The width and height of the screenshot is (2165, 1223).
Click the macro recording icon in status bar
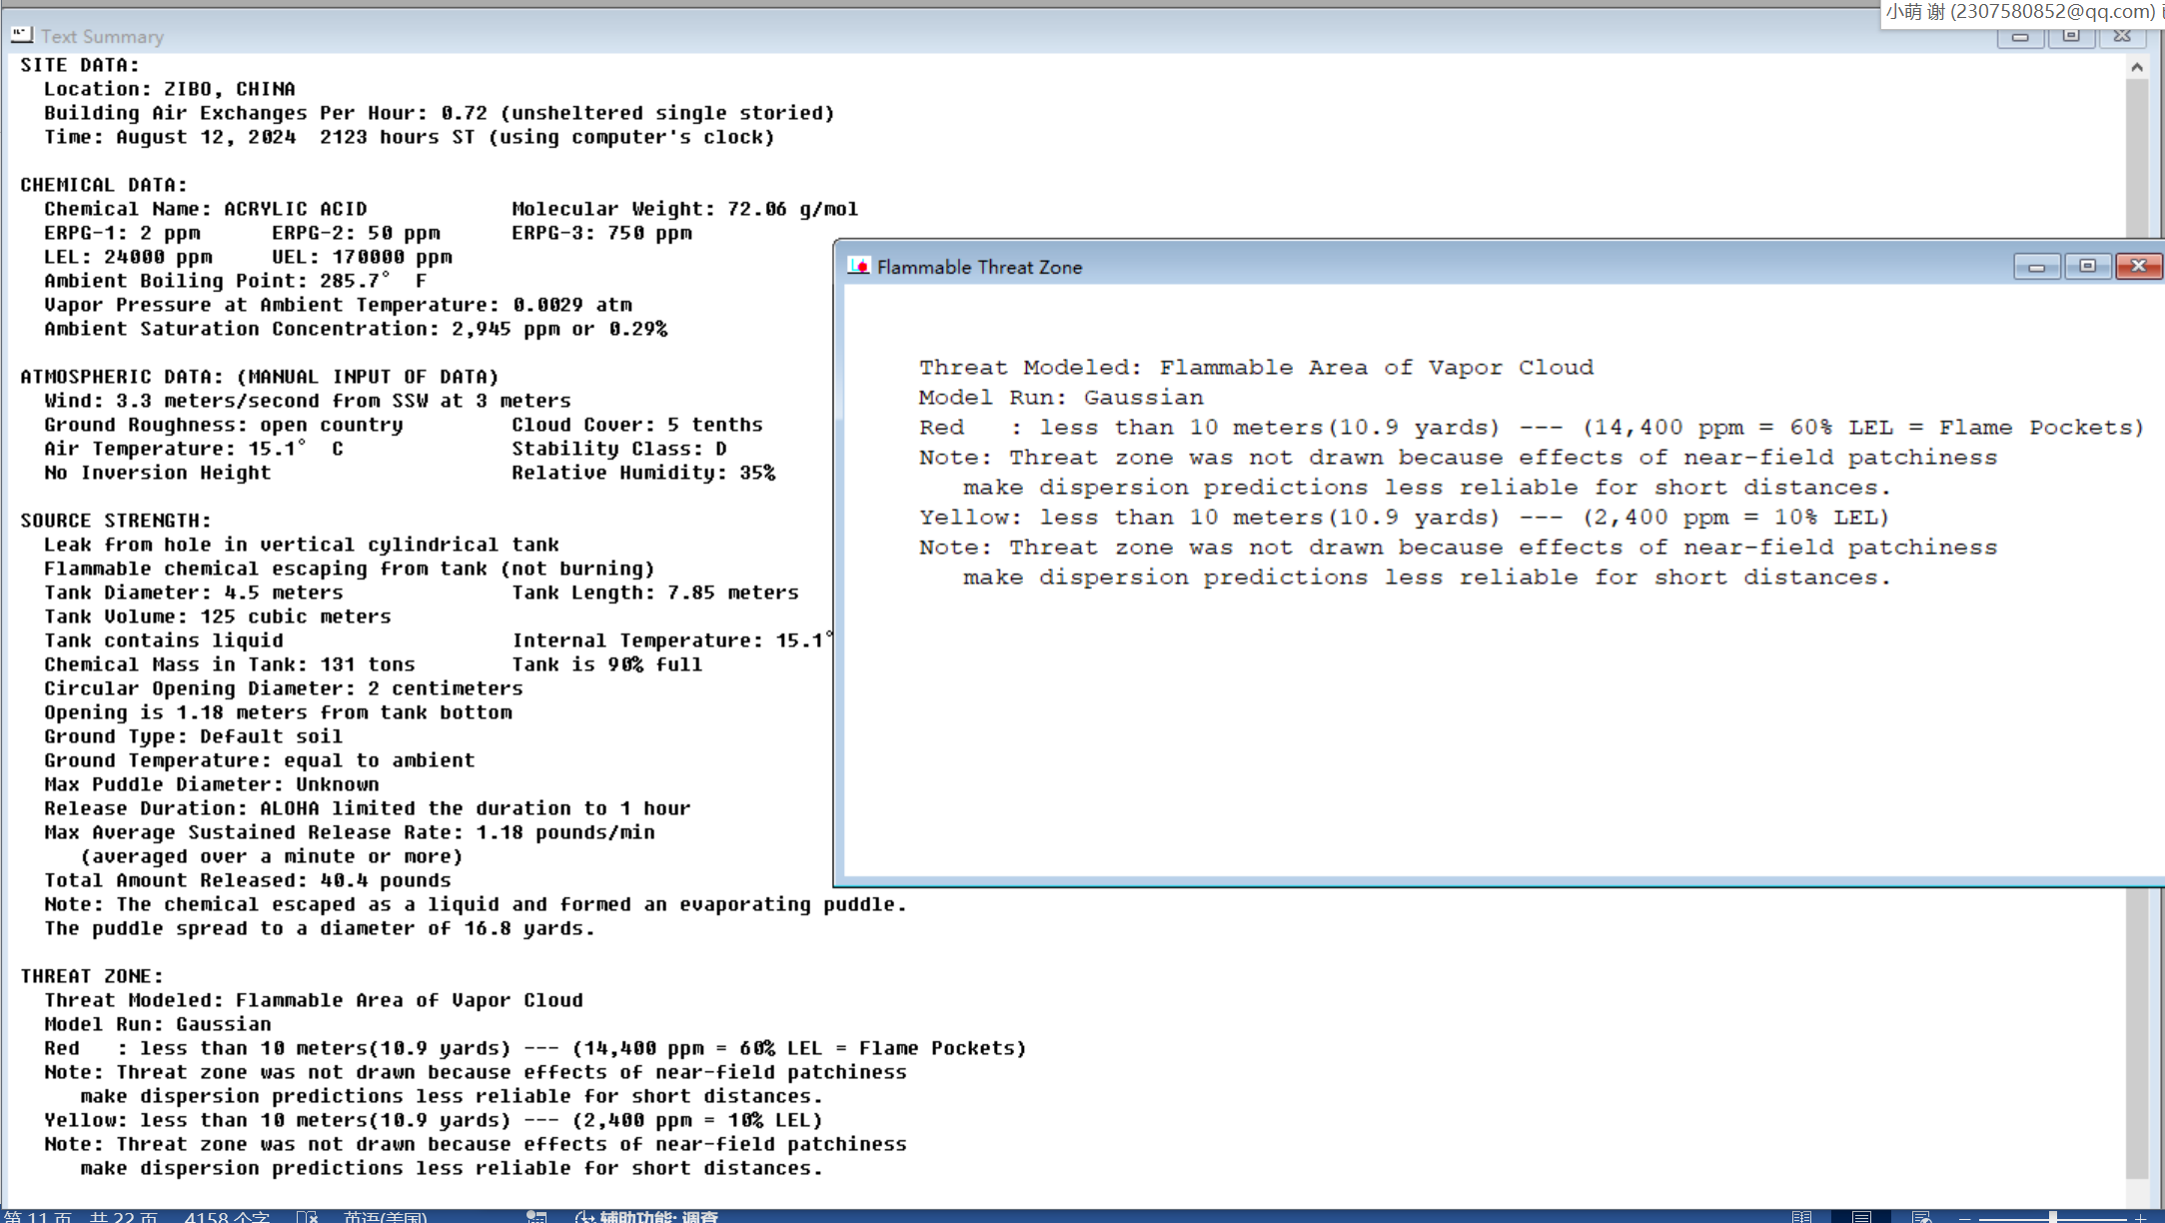tap(537, 1216)
